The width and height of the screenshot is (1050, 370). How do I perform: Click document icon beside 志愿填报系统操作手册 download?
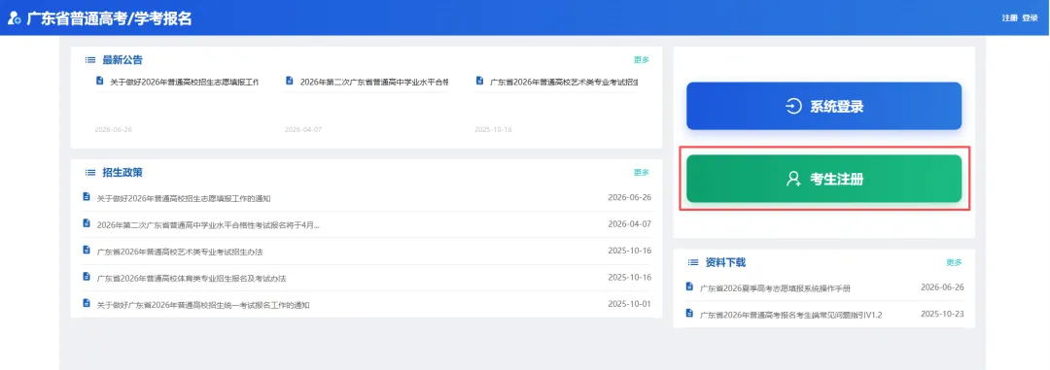689,287
